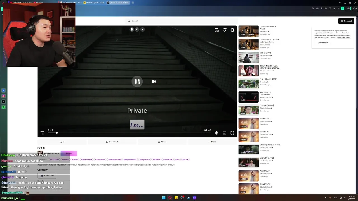This screenshot has height=201, width=358.
Task: Open the Windows Start menu
Action: coord(164,198)
